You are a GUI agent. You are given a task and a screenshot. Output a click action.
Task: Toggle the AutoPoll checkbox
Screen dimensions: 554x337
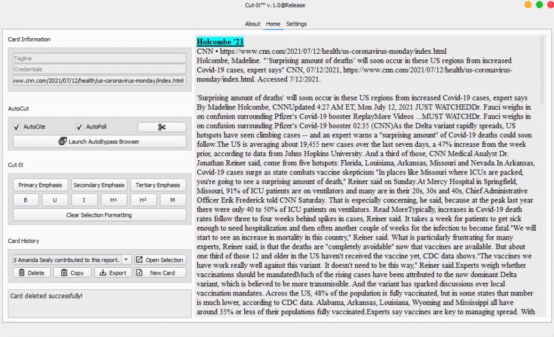tap(79, 127)
